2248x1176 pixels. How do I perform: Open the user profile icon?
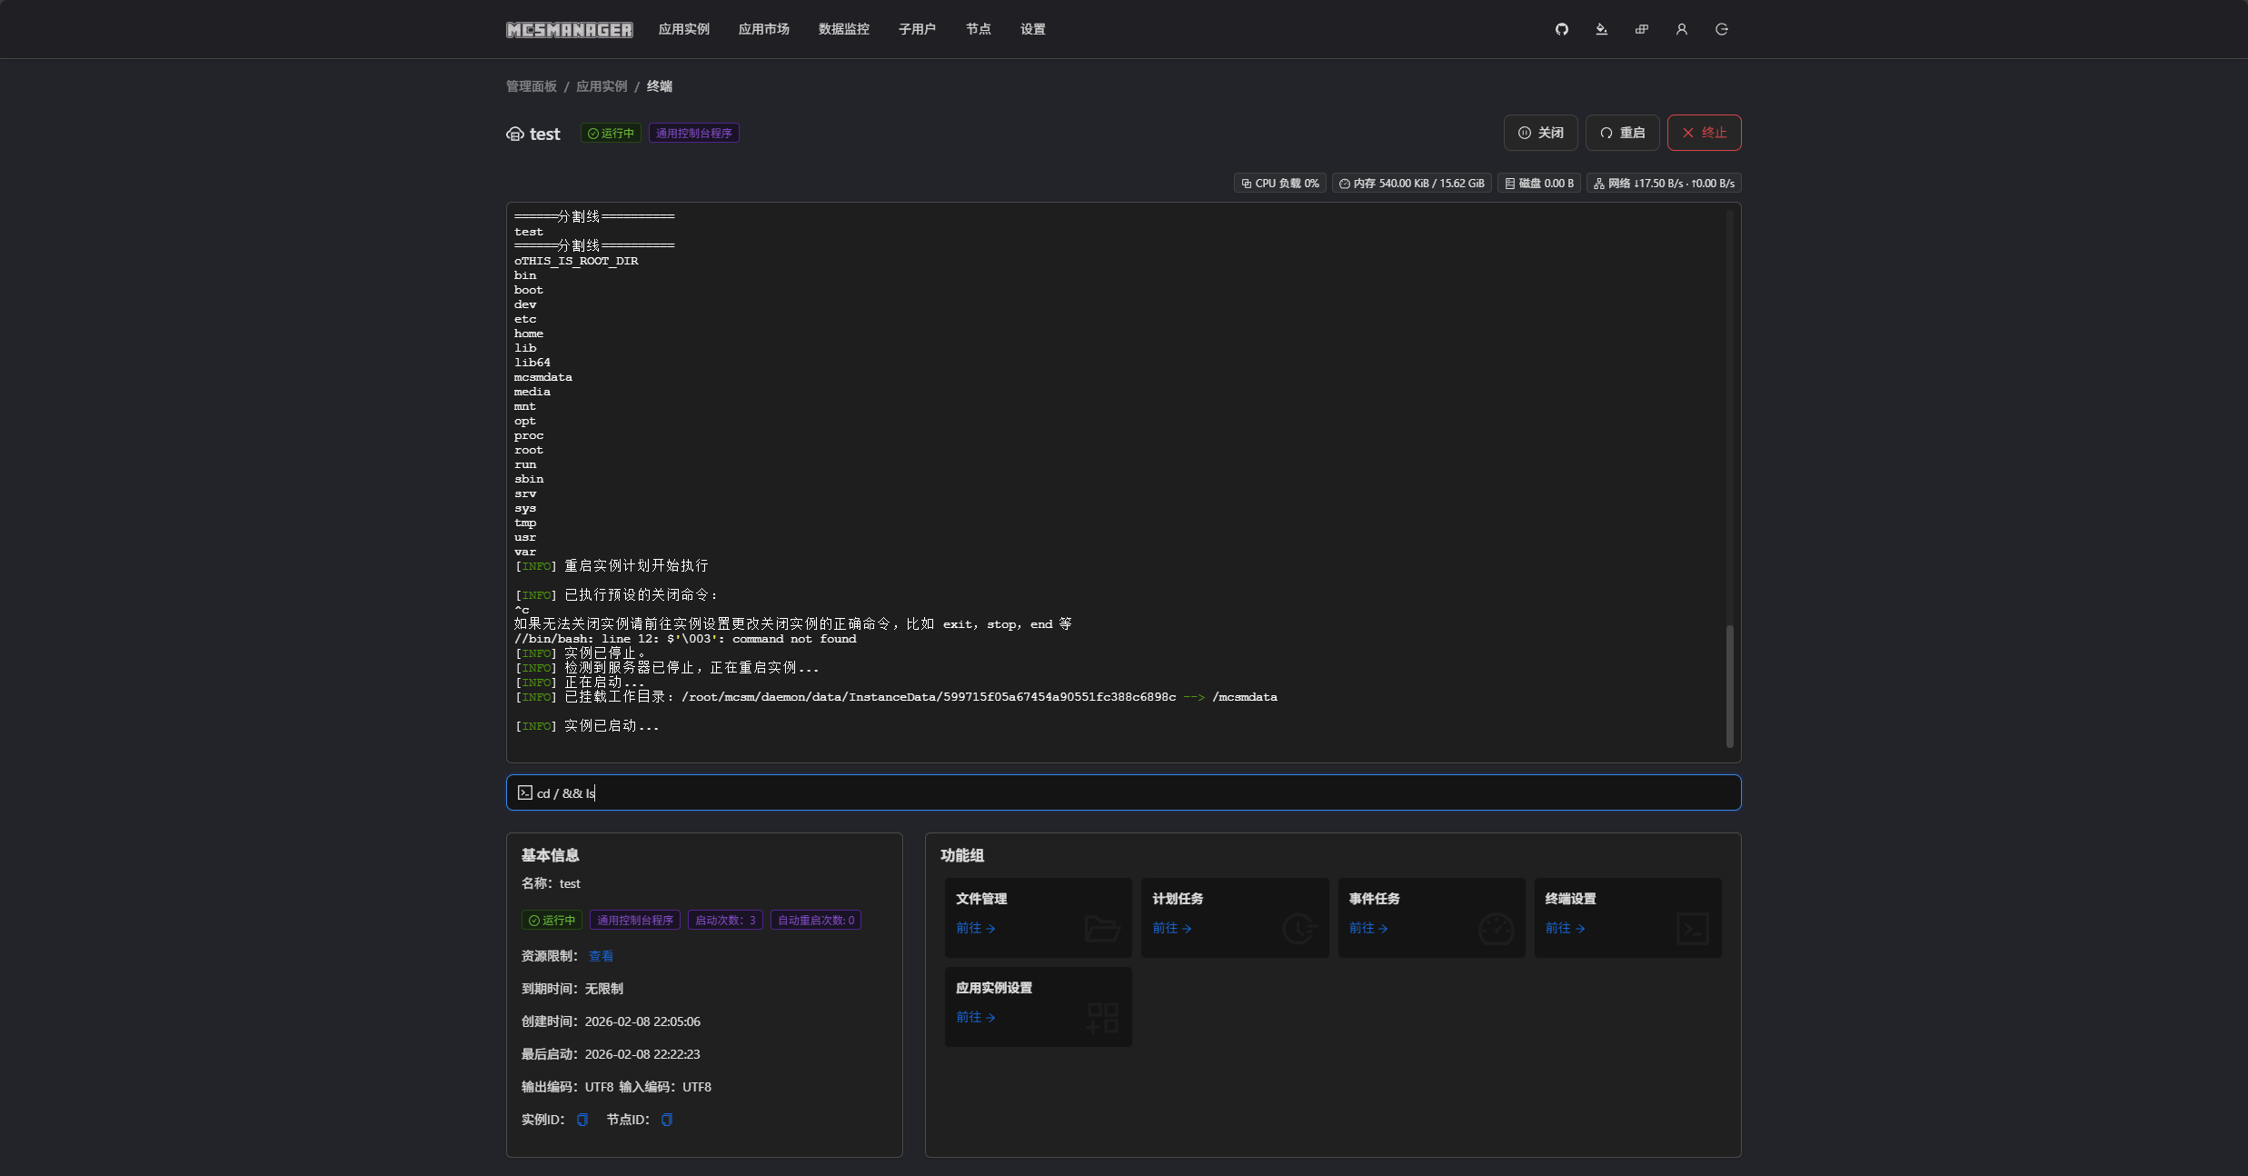coord(1681,29)
